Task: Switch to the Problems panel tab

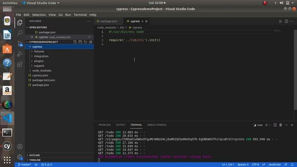Action: (x=104, y=125)
